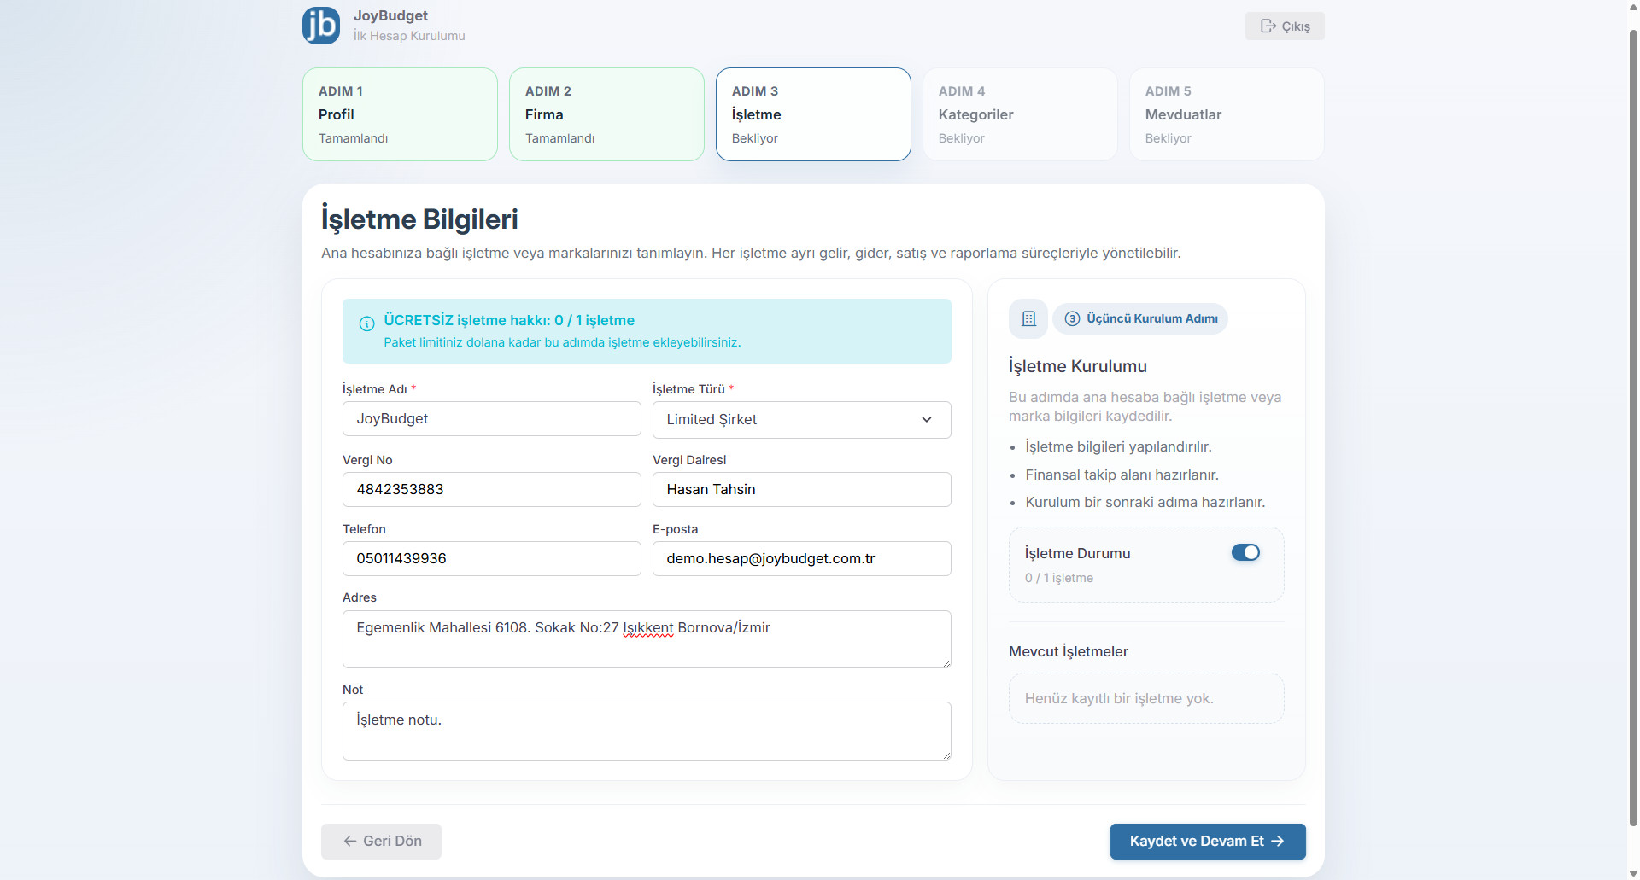Click 'Finansal takip alanı hazırlanır.' bullet
Image resolution: width=1640 pixels, height=880 pixels.
[1122, 475]
